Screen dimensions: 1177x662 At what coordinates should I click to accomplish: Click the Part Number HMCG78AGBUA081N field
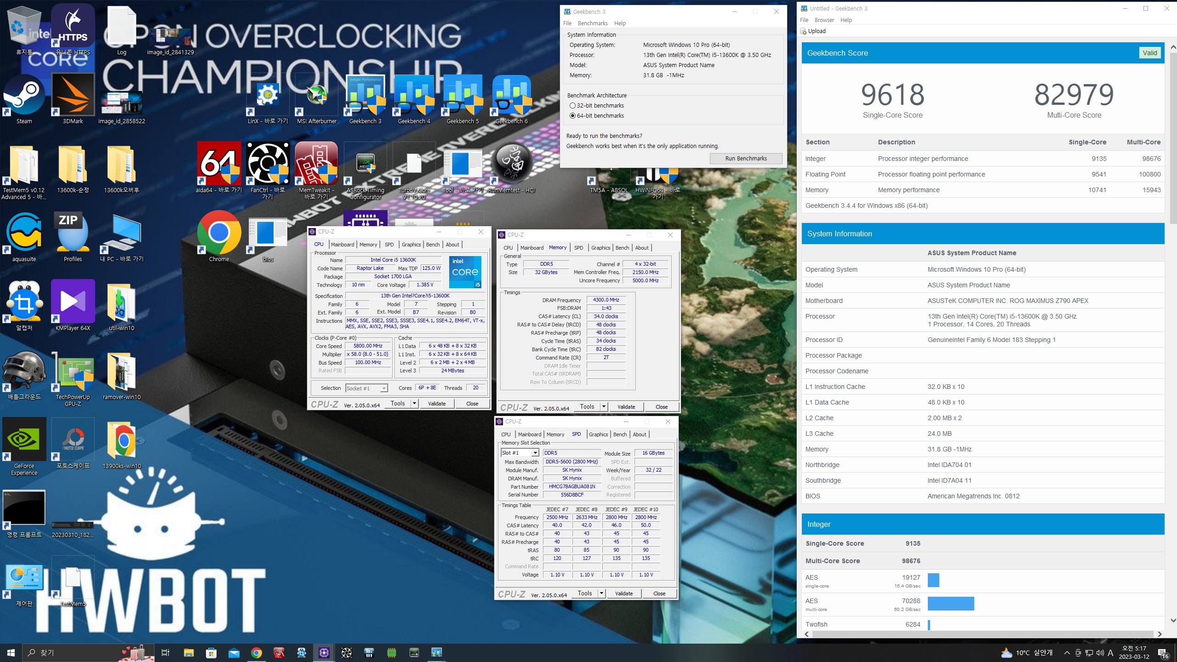pyautogui.click(x=572, y=486)
